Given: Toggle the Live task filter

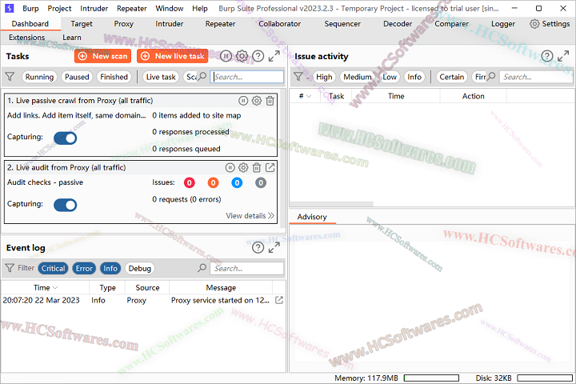Looking at the screenshot, I should (161, 77).
